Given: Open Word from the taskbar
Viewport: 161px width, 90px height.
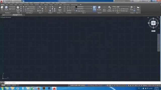Looking at the screenshot, I should (x=18, y=88).
